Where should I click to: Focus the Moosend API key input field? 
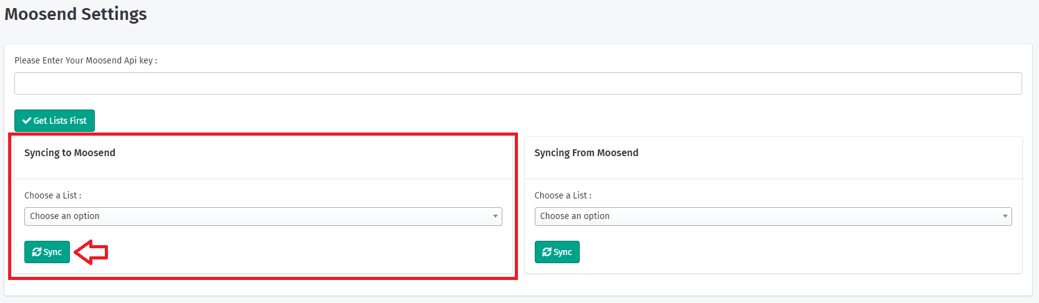point(518,83)
